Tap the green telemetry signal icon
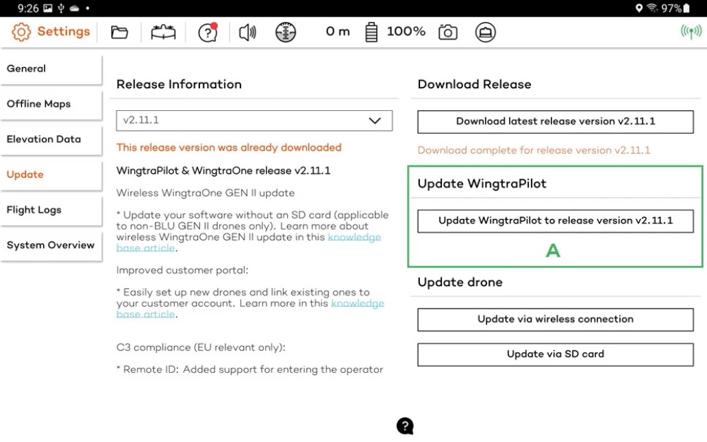707x442 pixels. 691,31
